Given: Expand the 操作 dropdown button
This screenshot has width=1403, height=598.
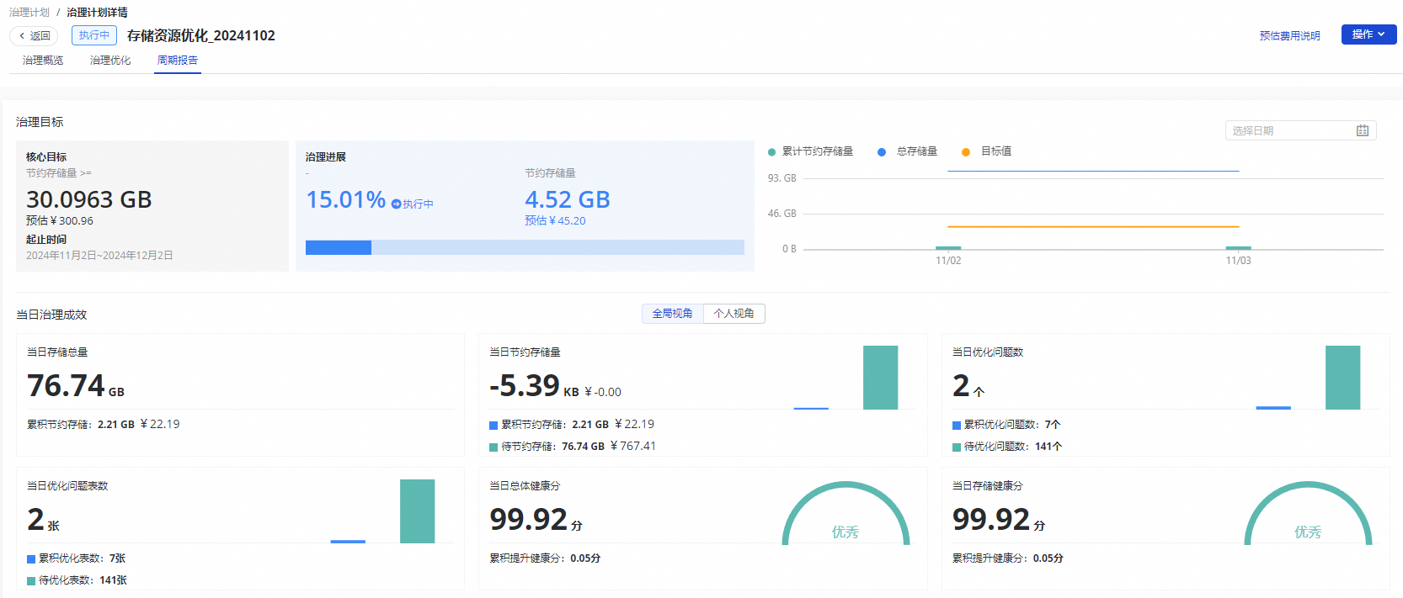Looking at the screenshot, I should click(1368, 34).
